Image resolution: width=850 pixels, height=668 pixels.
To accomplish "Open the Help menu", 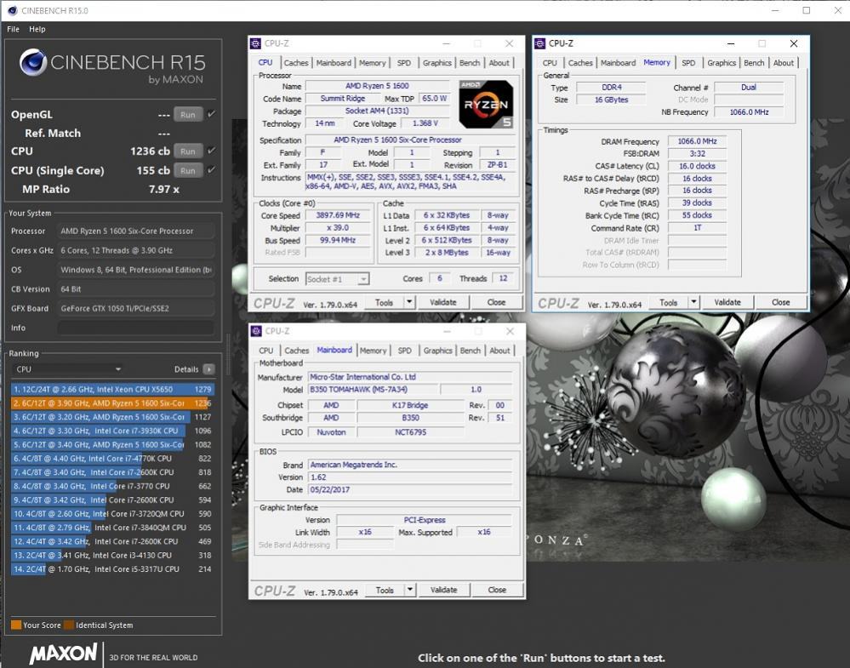I will pos(37,29).
